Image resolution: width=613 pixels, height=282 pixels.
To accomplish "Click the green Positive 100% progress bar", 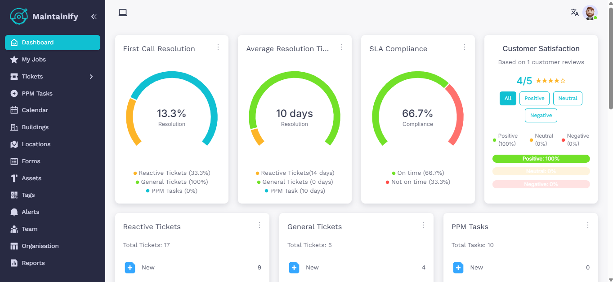I will pyautogui.click(x=541, y=159).
